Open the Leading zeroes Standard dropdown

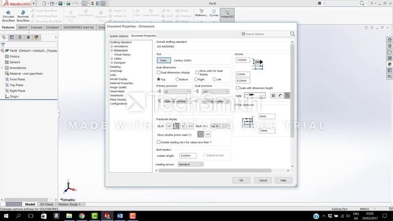pos(191,165)
